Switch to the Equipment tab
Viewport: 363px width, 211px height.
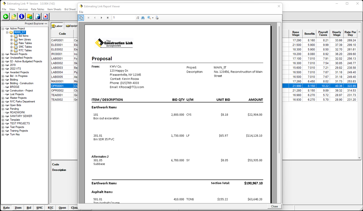72,26
